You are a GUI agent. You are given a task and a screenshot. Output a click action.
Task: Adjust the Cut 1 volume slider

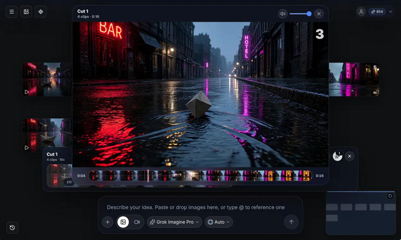coord(300,14)
